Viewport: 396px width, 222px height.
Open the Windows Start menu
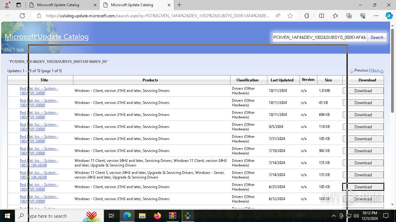(7, 216)
